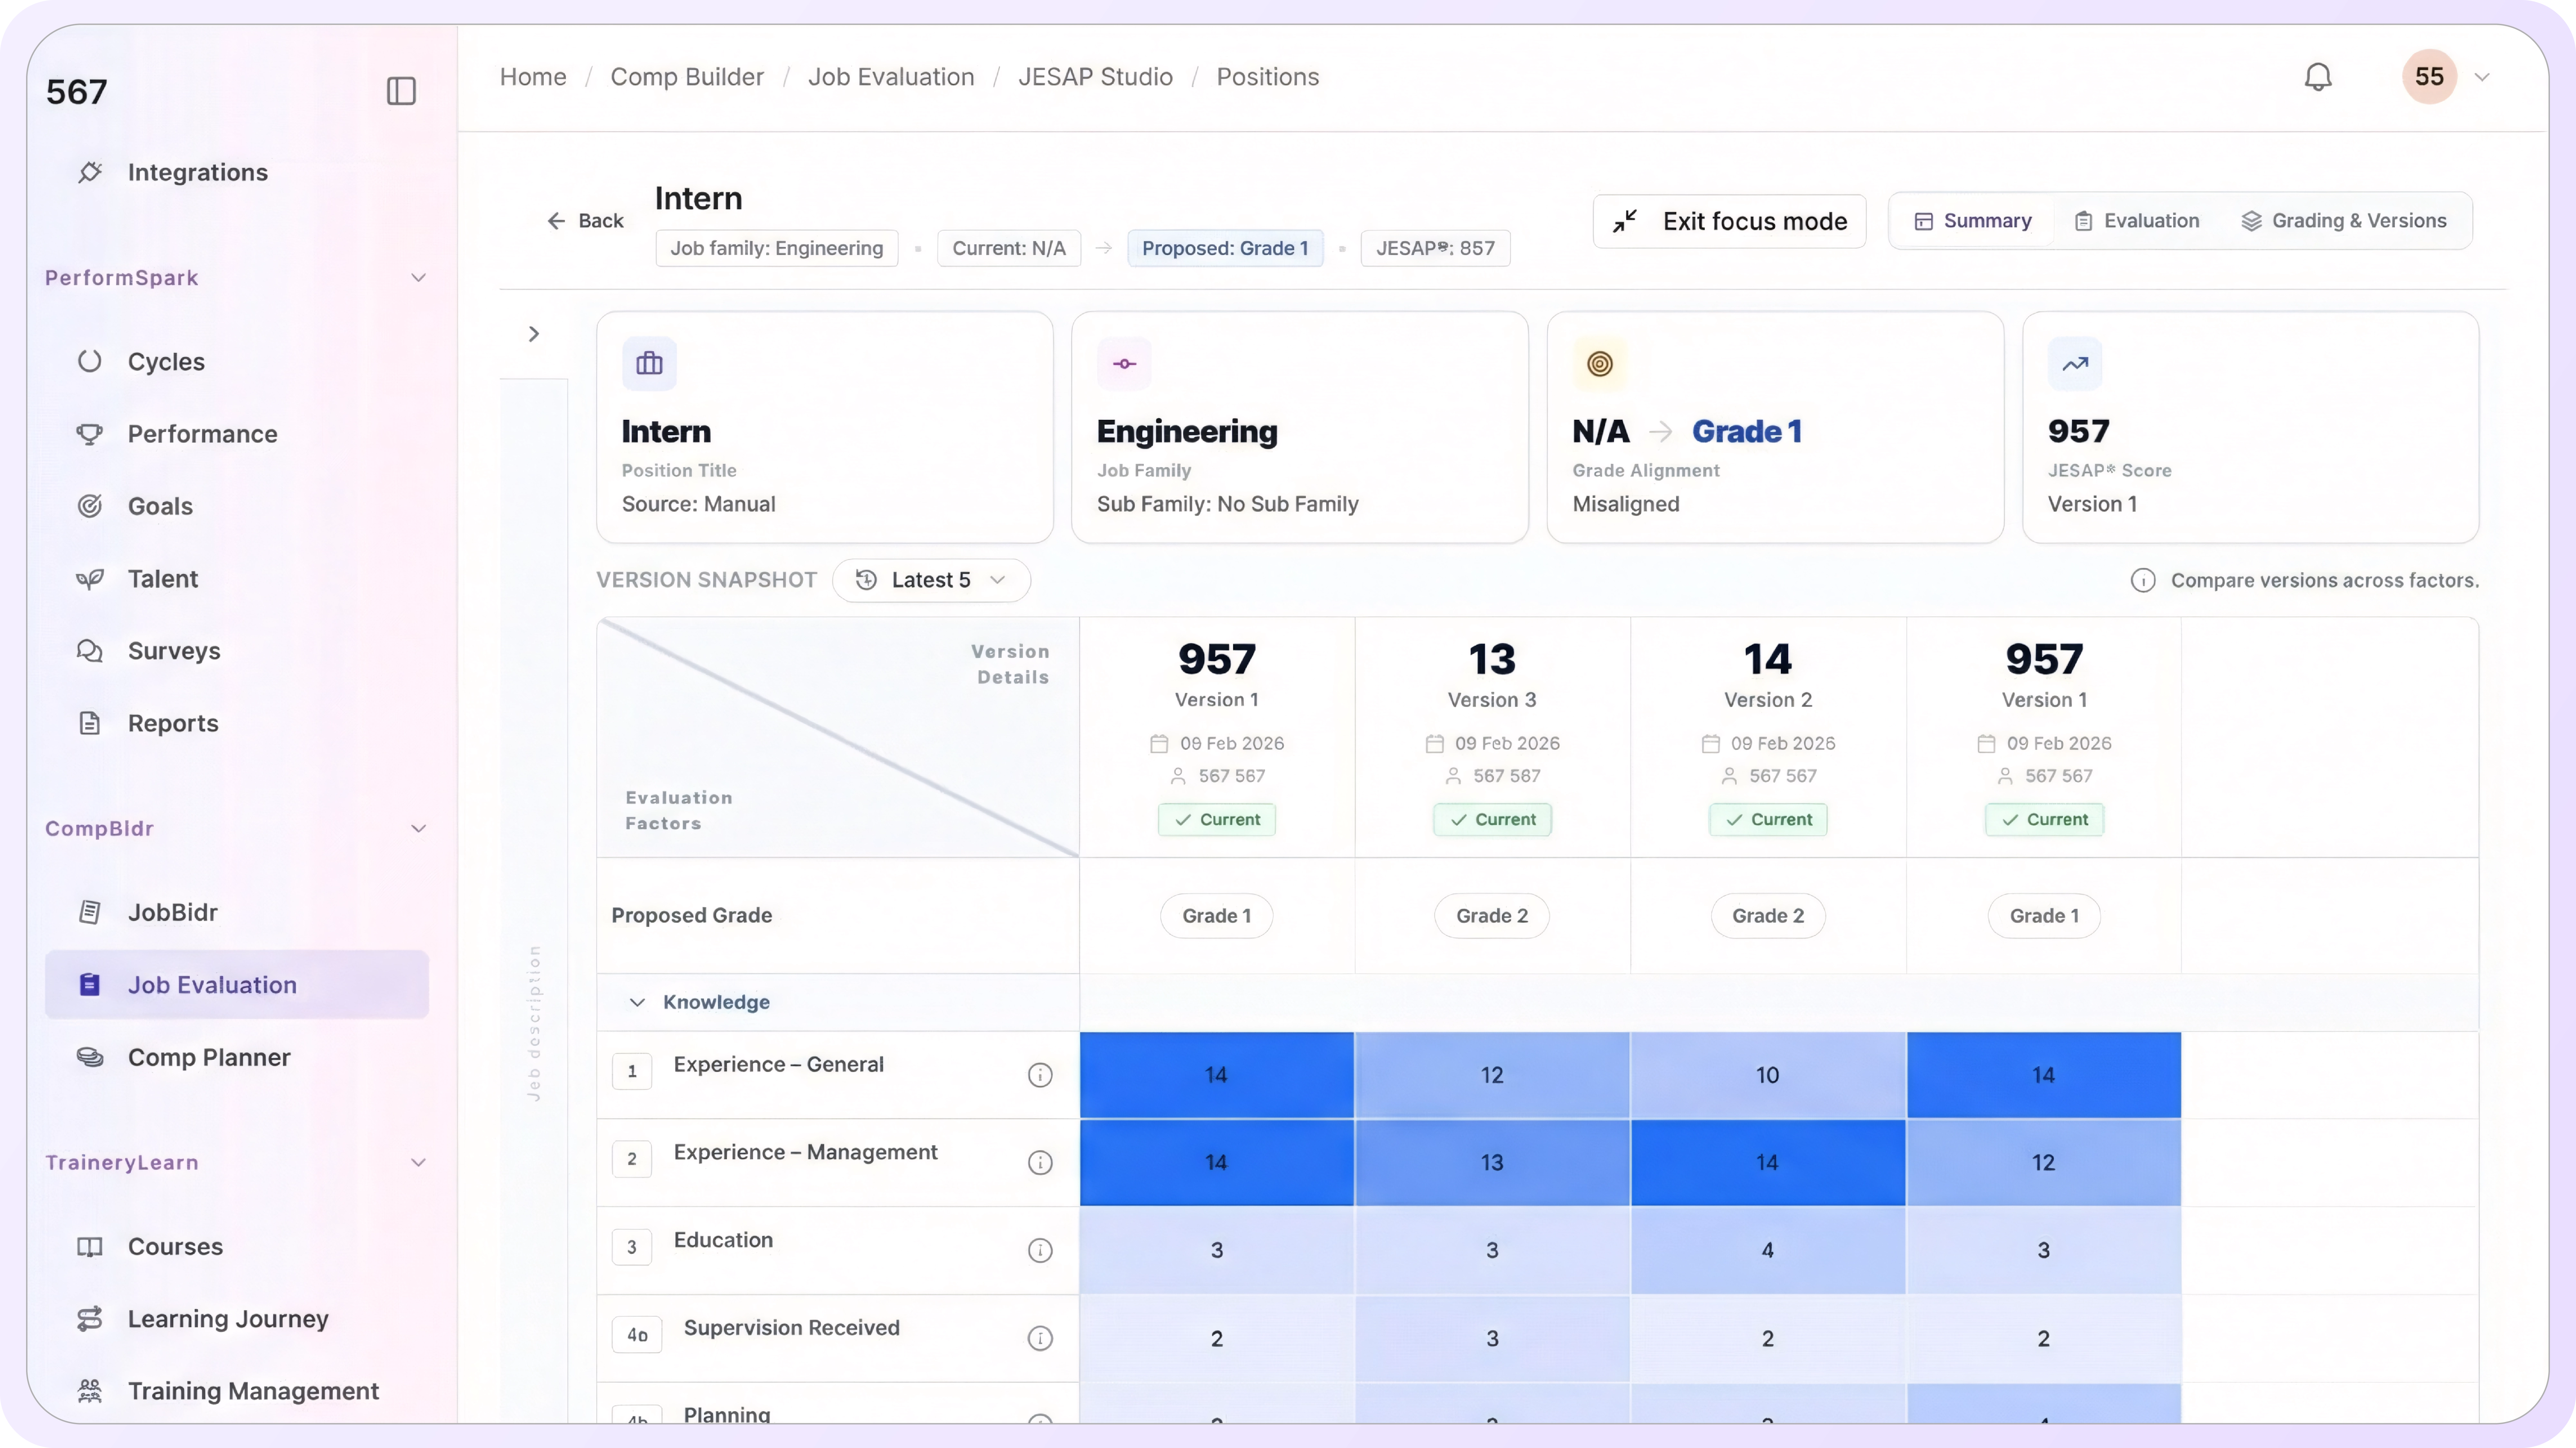Click the 567 workspace name
Image resolution: width=2576 pixels, height=1448 pixels.
pos(77,92)
